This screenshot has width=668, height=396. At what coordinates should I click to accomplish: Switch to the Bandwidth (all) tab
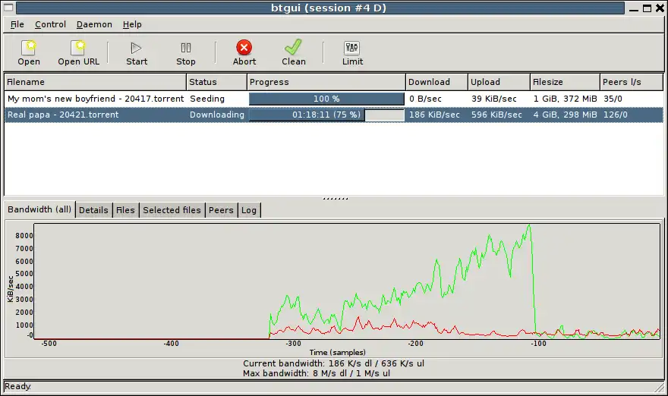point(39,209)
